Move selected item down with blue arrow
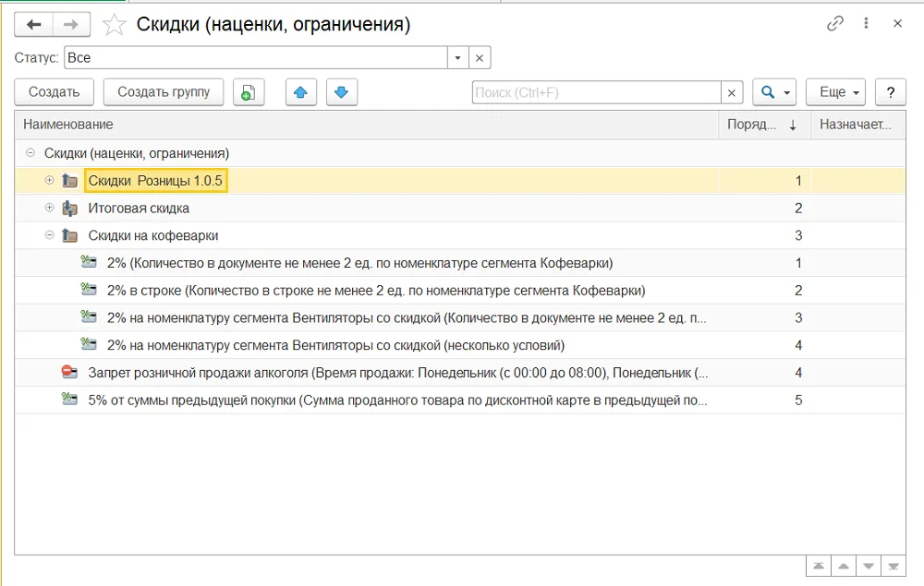The image size is (924, 586). (341, 92)
